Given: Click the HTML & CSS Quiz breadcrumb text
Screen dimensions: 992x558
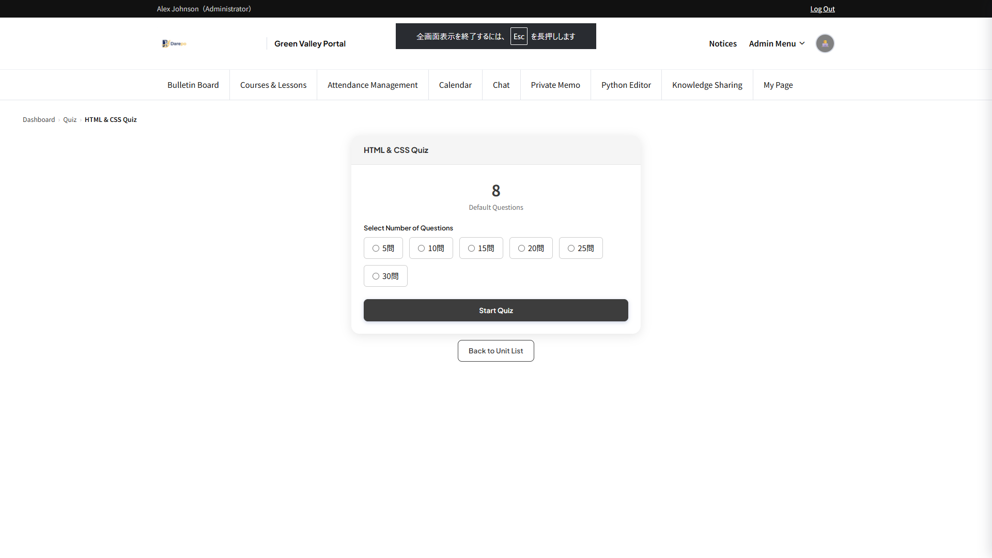Looking at the screenshot, I should tap(111, 119).
